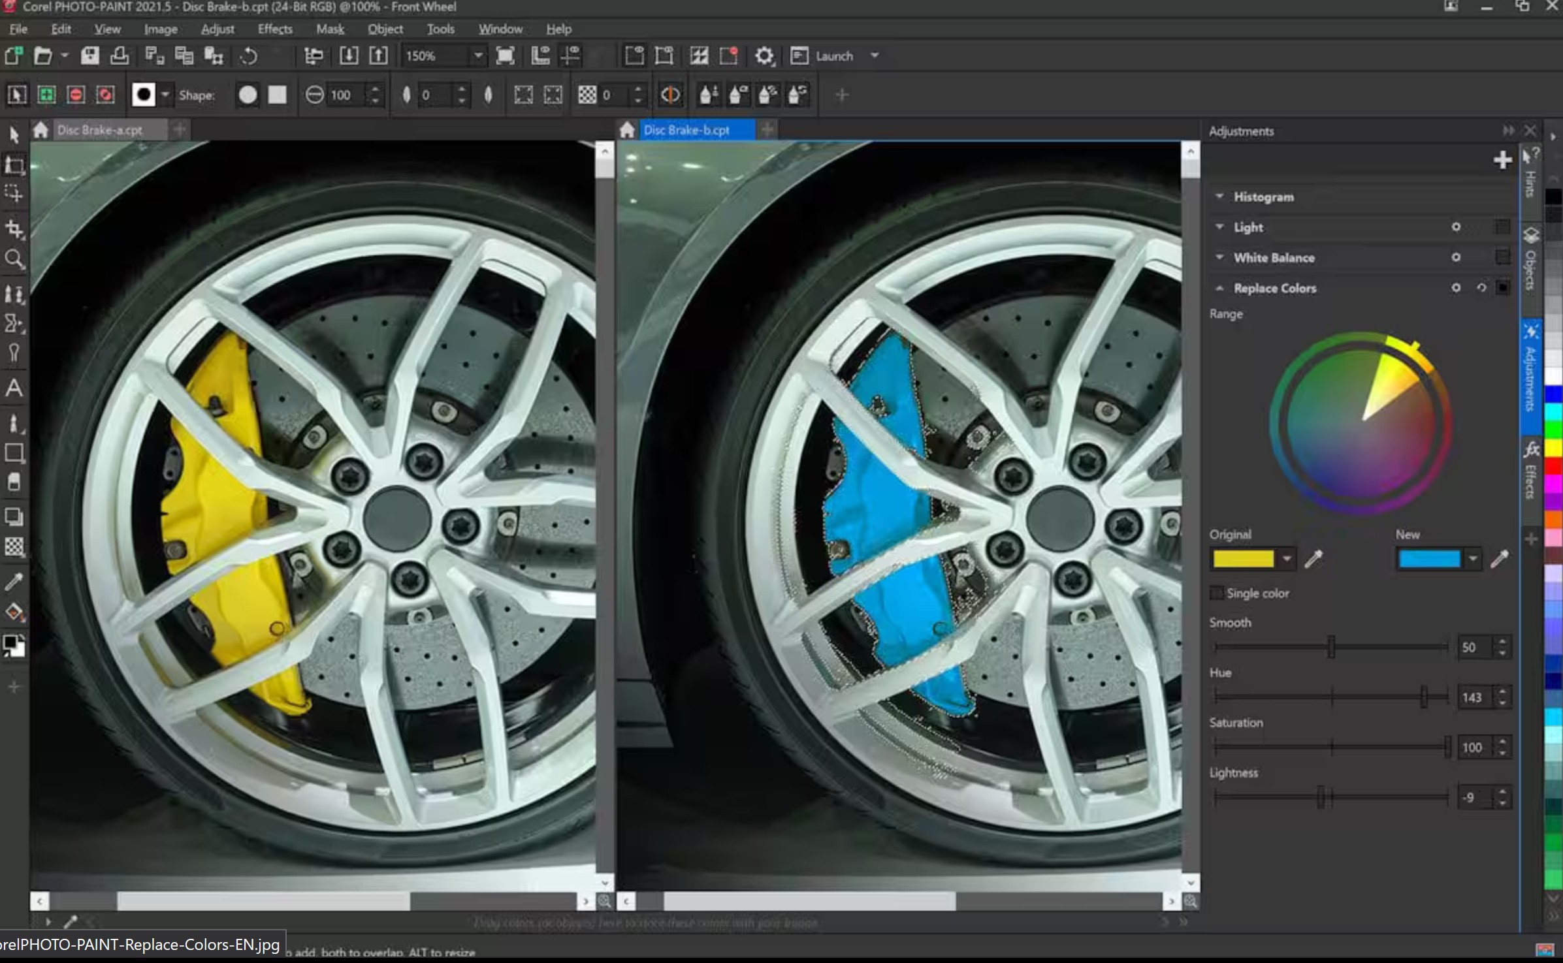Click the Smooth slider track
The width and height of the screenshot is (1563, 963).
click(x=1331, y=647)
